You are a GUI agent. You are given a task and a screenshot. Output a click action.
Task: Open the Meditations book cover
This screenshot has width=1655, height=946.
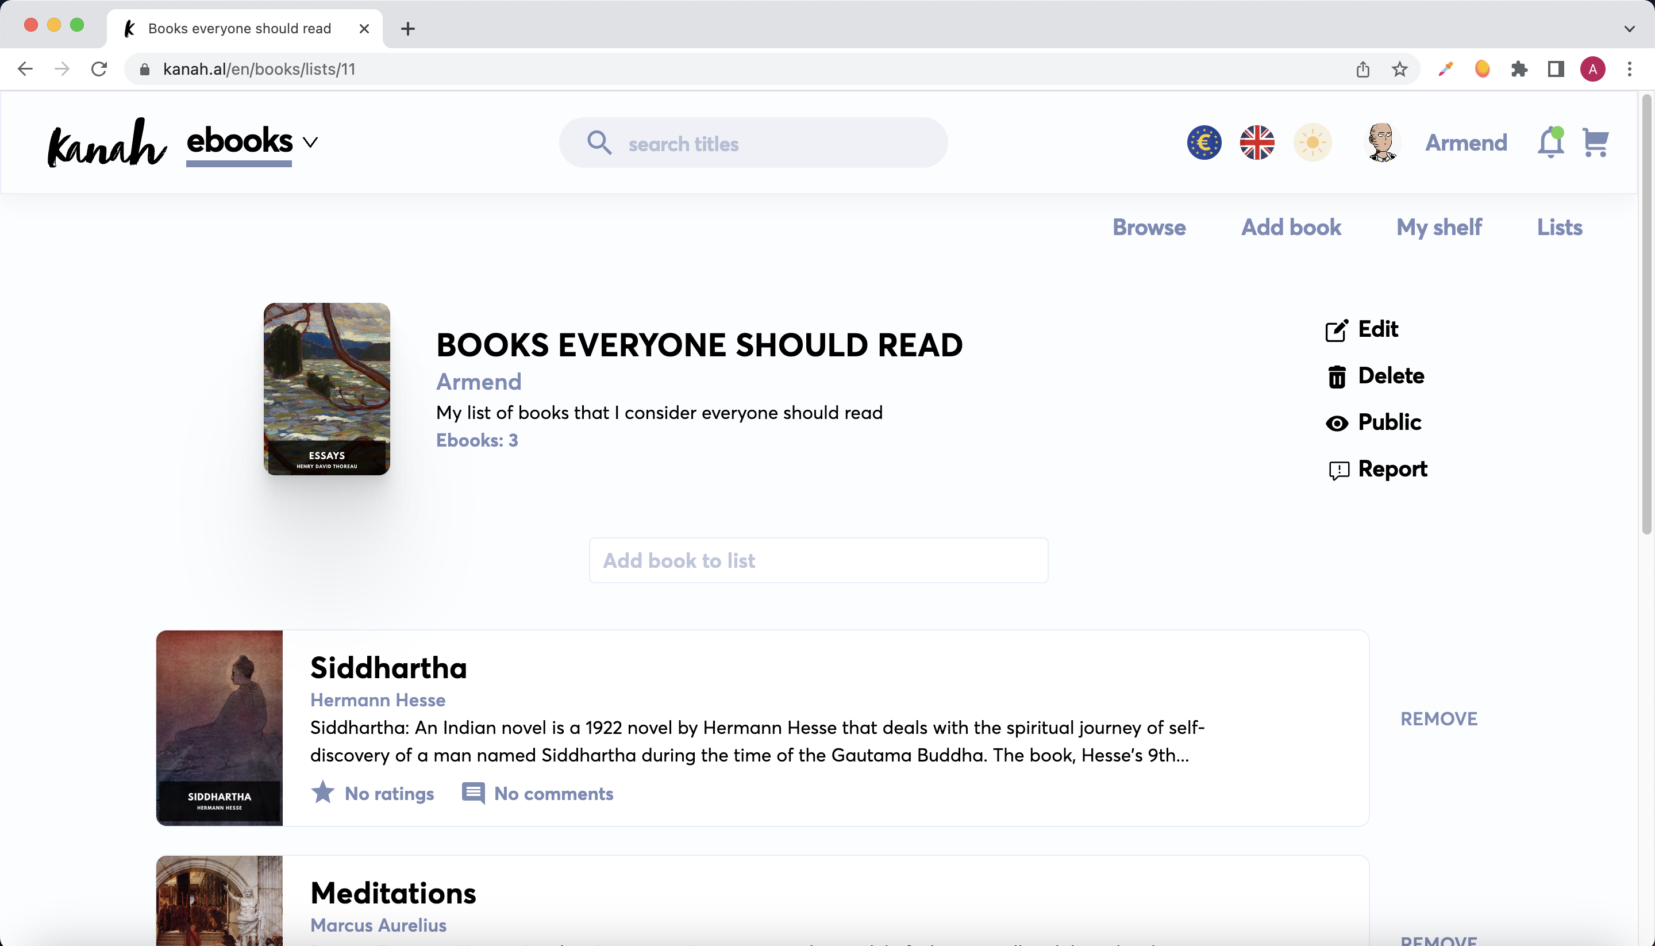tap(220, 901)
